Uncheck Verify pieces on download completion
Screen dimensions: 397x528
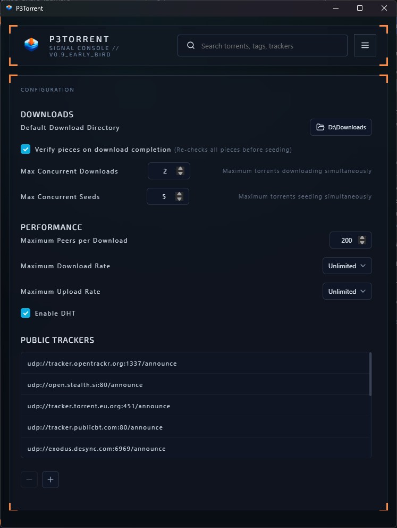(x=26, y=149)
